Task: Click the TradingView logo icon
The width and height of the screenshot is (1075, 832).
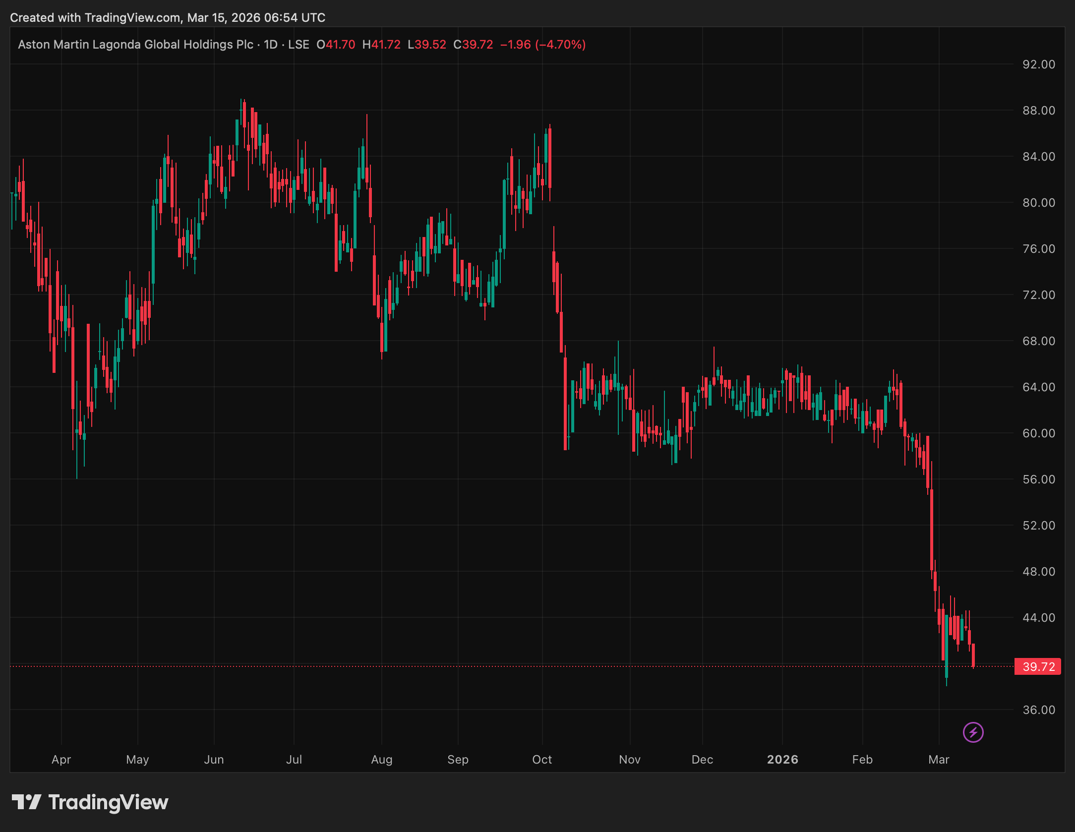Action: click(26, 802)
